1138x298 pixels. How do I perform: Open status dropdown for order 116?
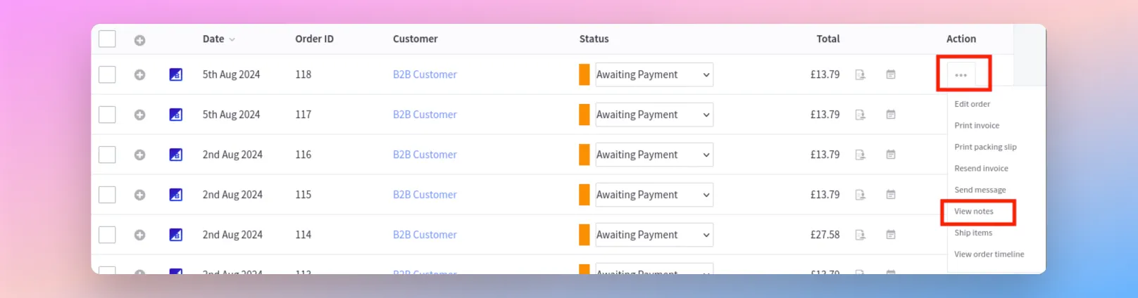point(654,155)
